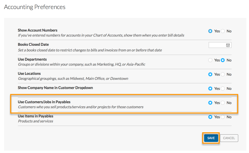The width and height of the screenshot is (249, 153).
Task: Click the Use Departments setting label
Action: click(32, 59)
